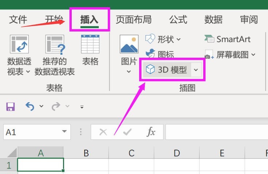The height and width of the screenshot is (174, 268).
Task: Open Customize Quick Access Toolbar menu
Action: tap(82, 107)
